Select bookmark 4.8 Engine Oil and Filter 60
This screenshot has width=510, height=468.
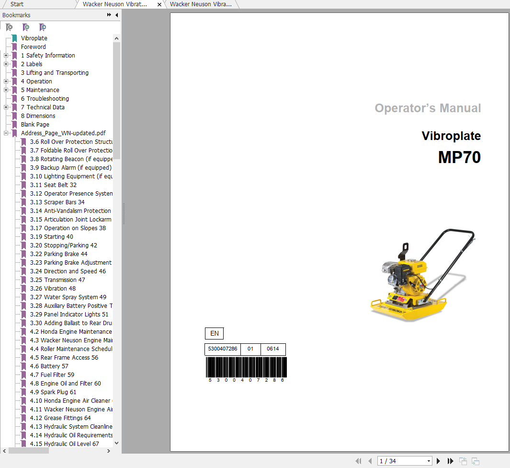[x=66, y=383]
